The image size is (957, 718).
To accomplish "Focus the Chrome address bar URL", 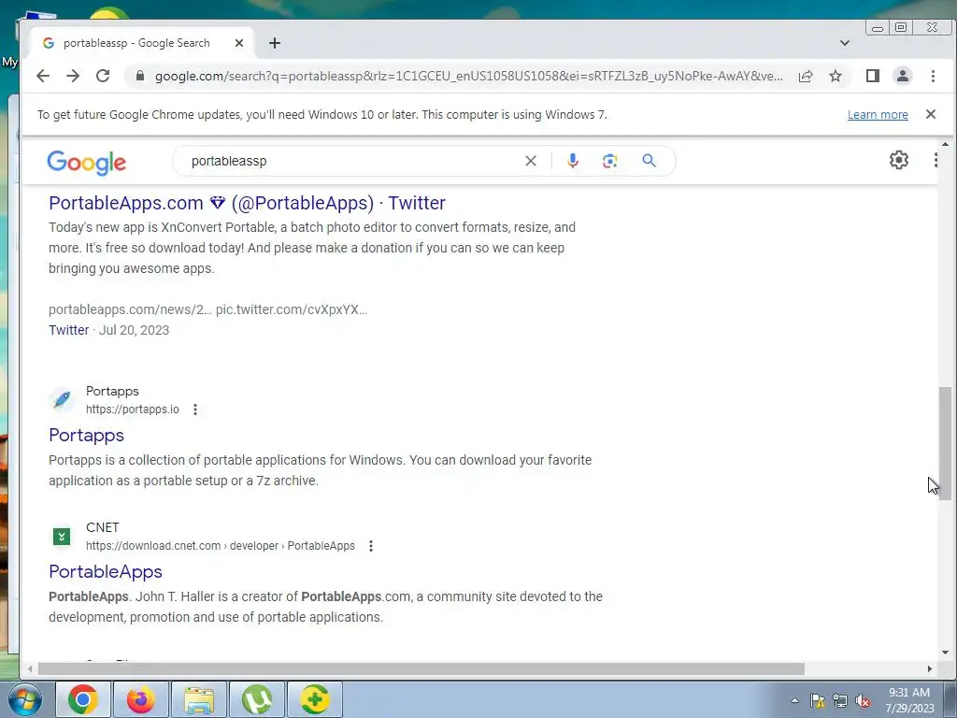I will coord(469,76).
